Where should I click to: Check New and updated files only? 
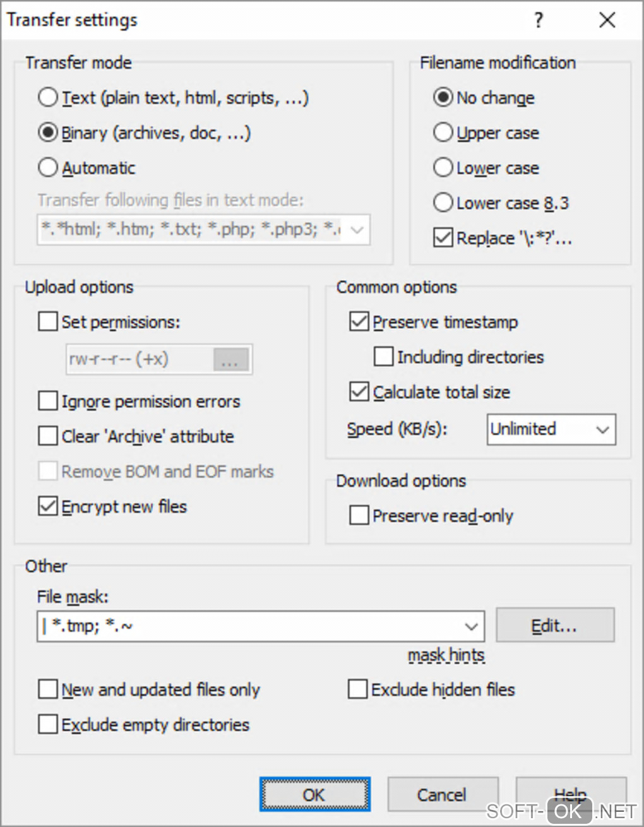48,689
